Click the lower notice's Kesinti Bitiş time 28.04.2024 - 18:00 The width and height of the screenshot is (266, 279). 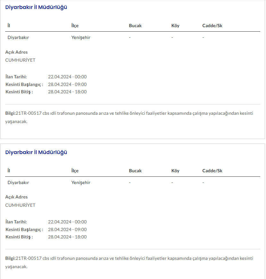[x=67, y=237]
